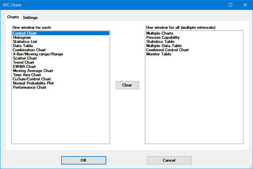This screenshot has width=253, height=169.
Task: Select X-Bar/Moving range/Range chart
Action: pyautogui.click(x=38, y=54)
